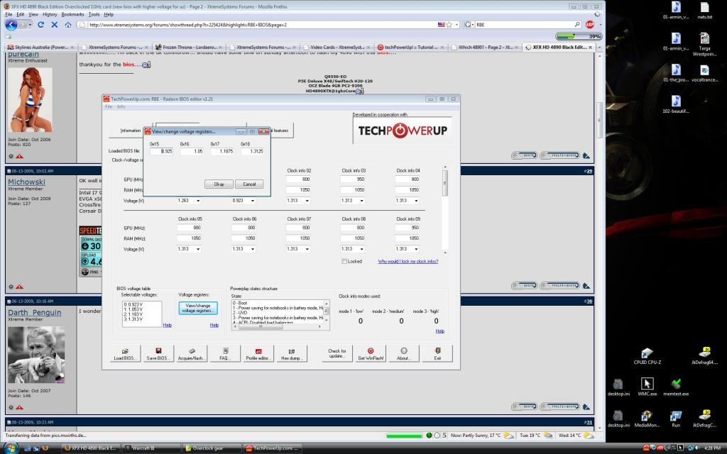
Task: Click Clock info 03 GPU MHz field
Action: pos(352,179)
